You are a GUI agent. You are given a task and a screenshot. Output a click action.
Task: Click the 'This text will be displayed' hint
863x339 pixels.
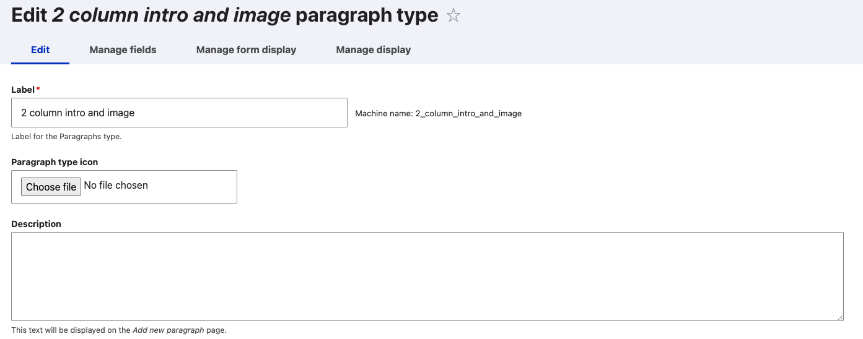[71, 330]
